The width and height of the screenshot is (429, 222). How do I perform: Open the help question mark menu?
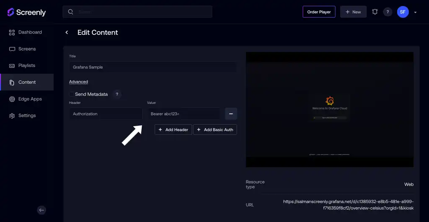click(x=388, y=12)
